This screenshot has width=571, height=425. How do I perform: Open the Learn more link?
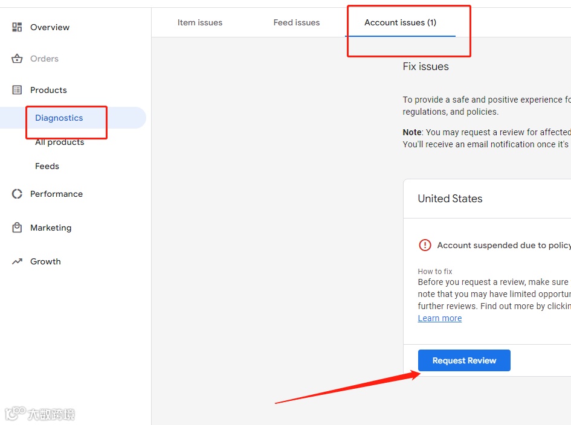(x=439, y=318)
